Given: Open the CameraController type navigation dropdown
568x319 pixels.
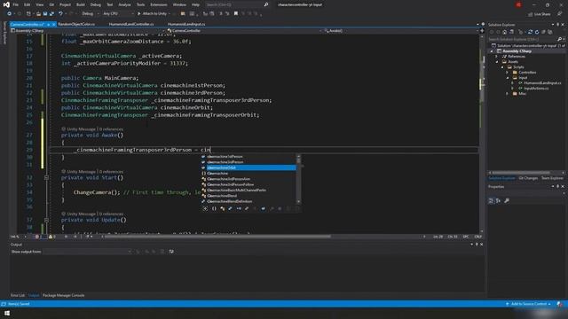Looking at the screenshot, I should pos(245,31).
